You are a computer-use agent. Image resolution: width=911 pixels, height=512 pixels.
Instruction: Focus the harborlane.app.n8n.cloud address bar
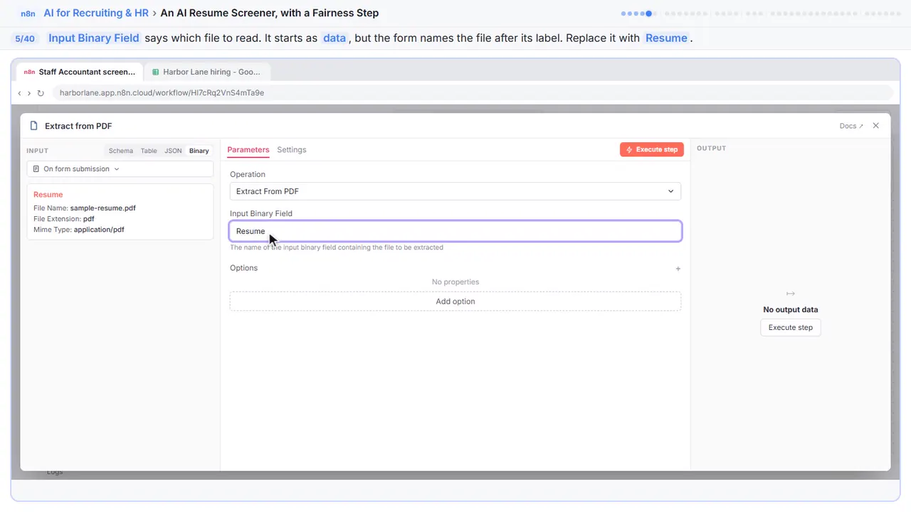click(x=473, y=92)
